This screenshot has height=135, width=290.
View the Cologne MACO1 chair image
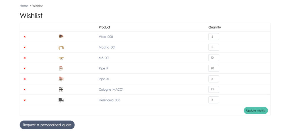(61, 90)
